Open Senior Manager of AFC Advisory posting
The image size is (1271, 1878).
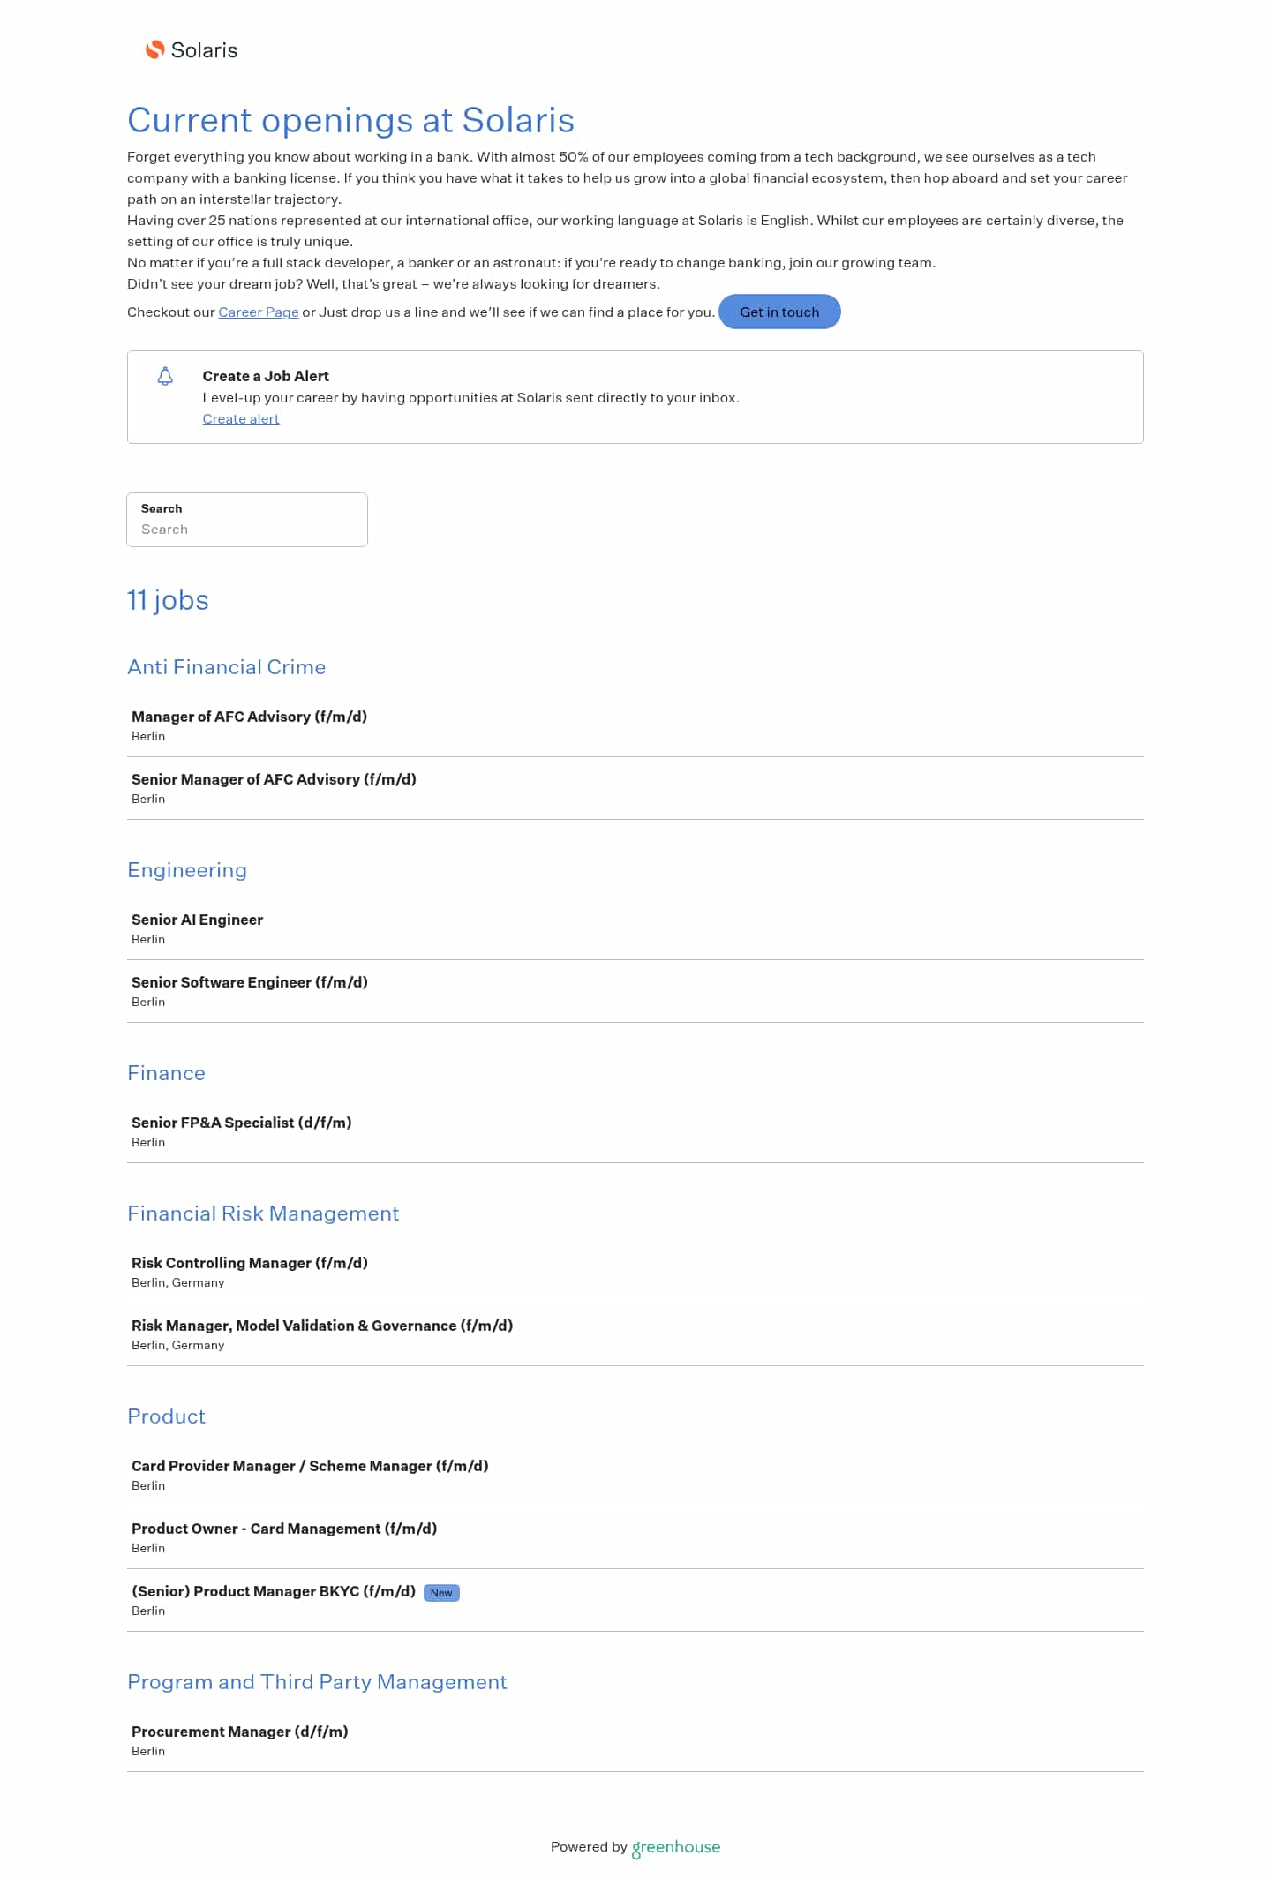274,779
